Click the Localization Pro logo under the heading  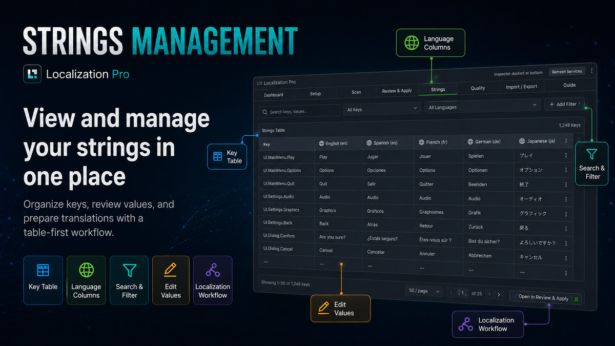tap(33, 74)
